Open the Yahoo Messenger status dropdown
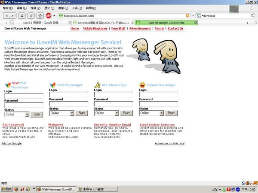The image size is (258, 193). [151, 113]
